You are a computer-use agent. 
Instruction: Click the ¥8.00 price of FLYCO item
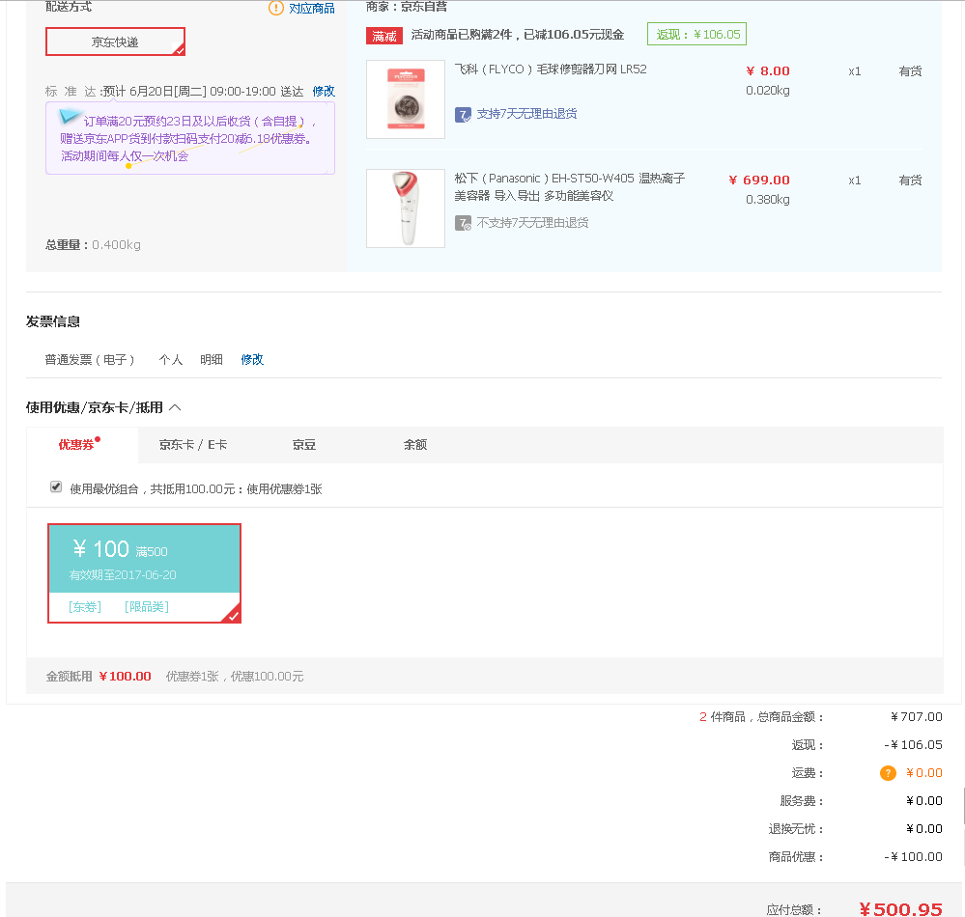coord(767,70)
